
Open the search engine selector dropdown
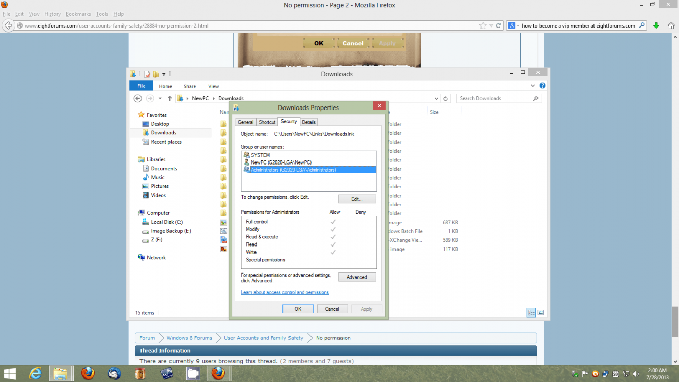(513, 25)
